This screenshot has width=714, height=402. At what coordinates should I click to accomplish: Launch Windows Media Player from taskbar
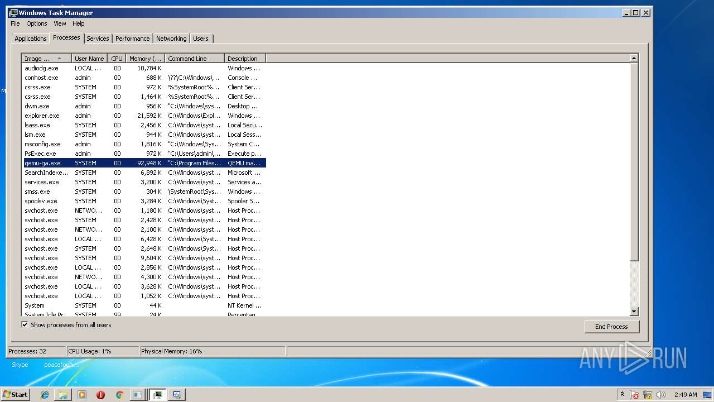point(82,395)
